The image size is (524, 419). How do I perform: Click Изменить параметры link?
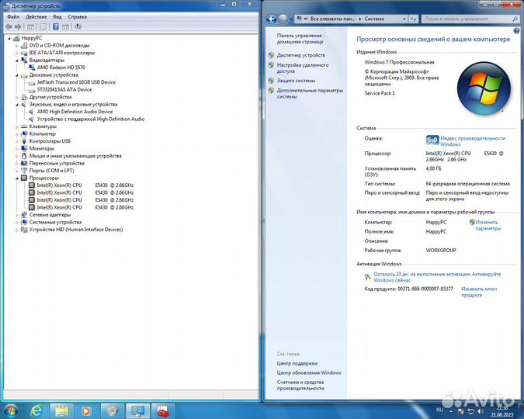coord(488,225)
